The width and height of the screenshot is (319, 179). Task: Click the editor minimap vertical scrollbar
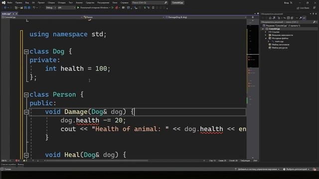253,89
